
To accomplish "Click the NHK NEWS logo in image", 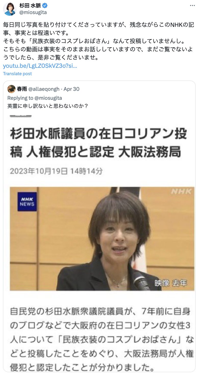I will coord(27,202).
